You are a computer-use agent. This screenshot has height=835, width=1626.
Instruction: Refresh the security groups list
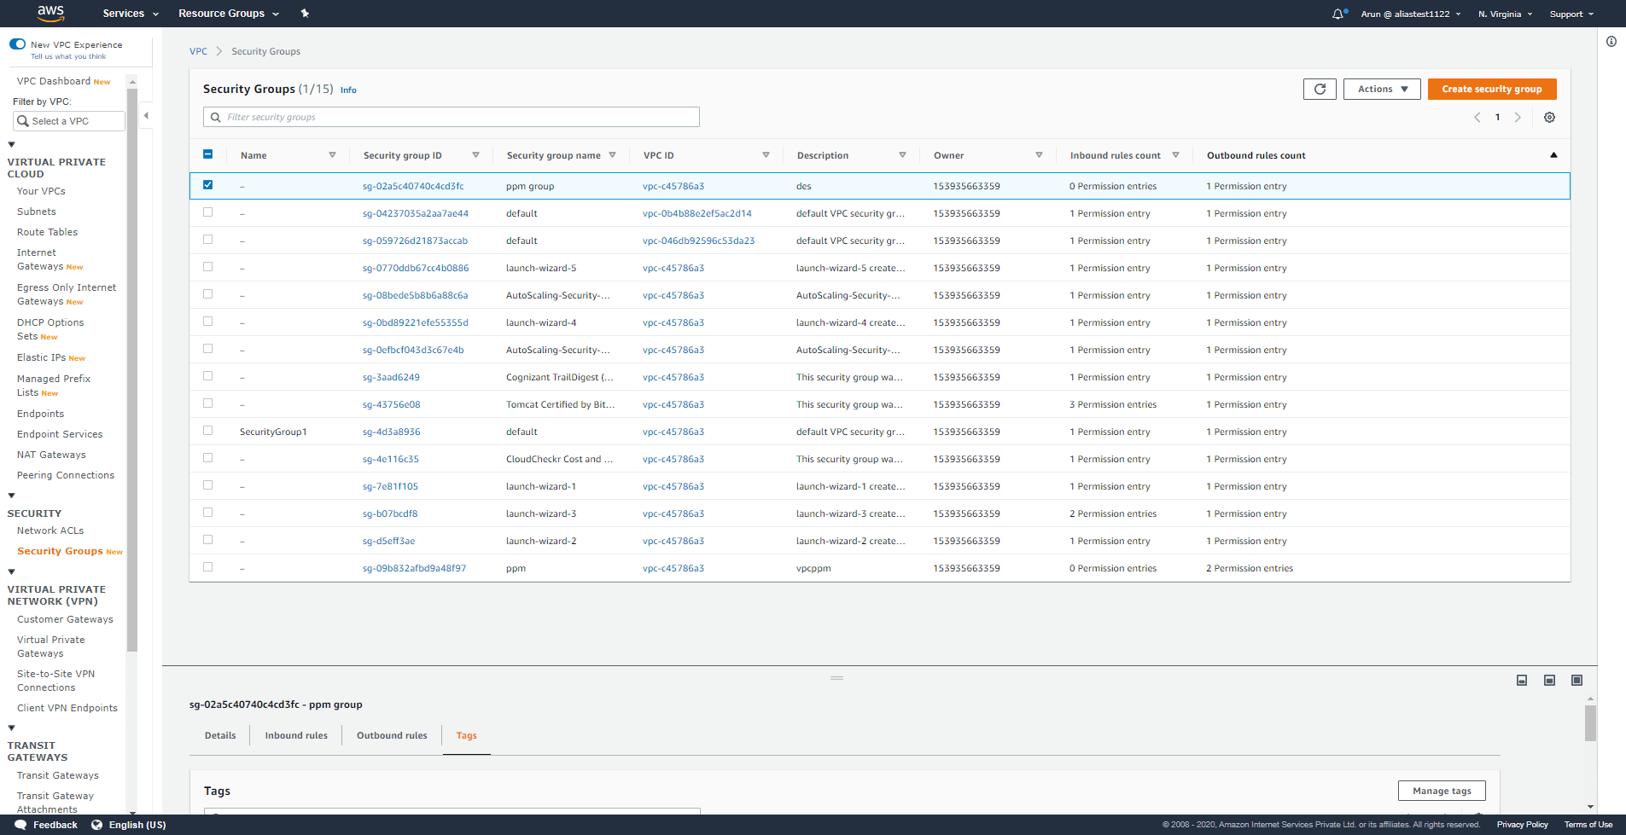point(1320,89)
